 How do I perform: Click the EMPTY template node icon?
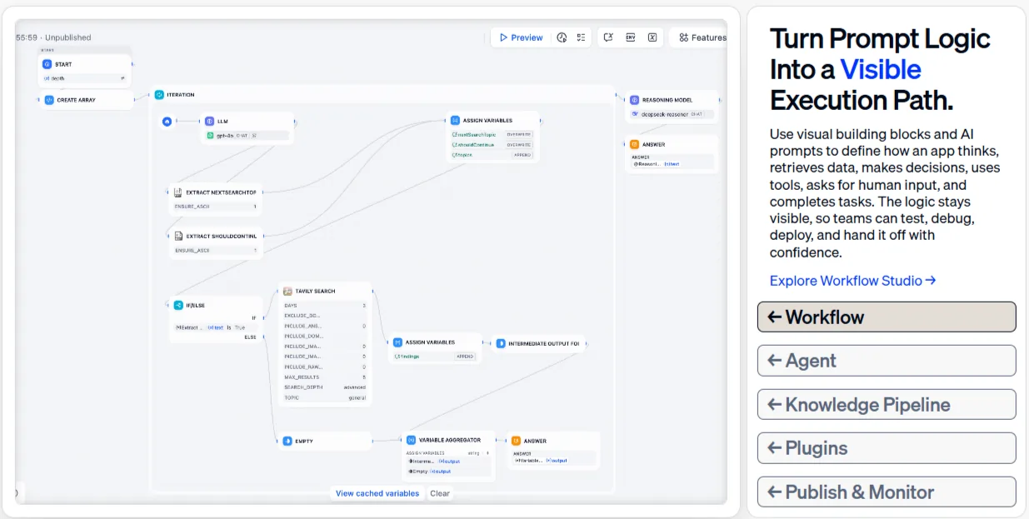tap(287, 441)
